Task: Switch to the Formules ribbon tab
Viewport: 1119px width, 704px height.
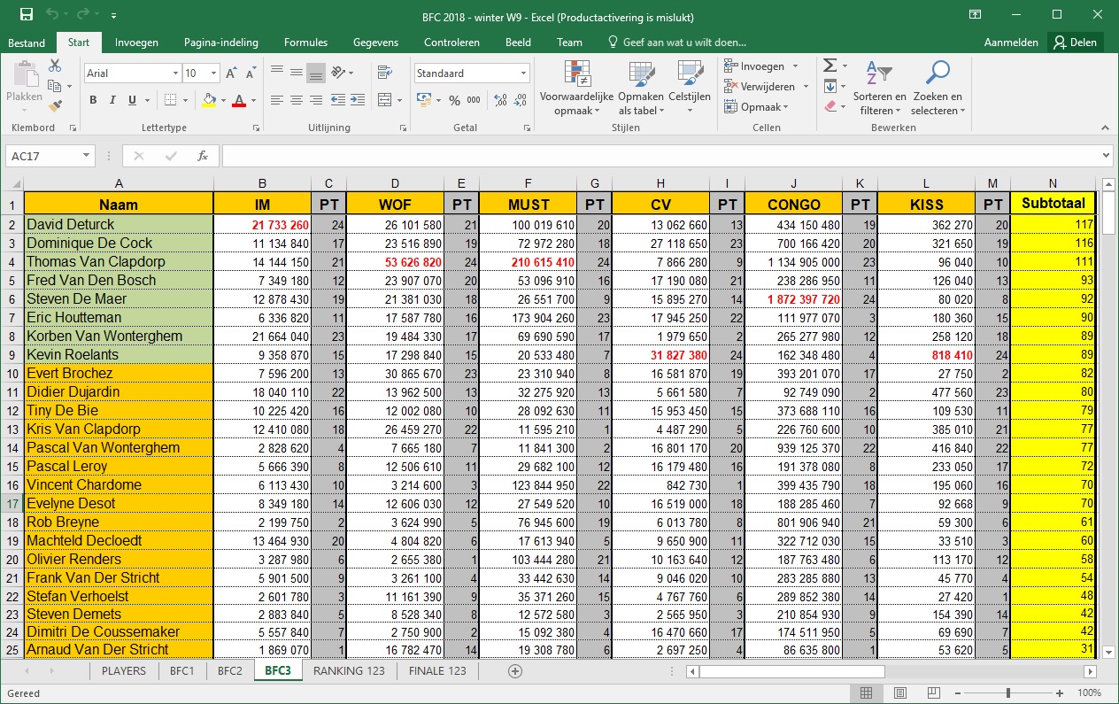Action: coord(305,43)
